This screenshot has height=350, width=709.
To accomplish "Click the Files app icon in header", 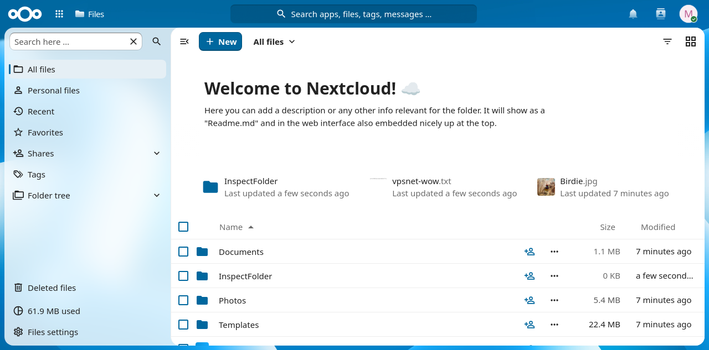I will (x=80, y=14).
